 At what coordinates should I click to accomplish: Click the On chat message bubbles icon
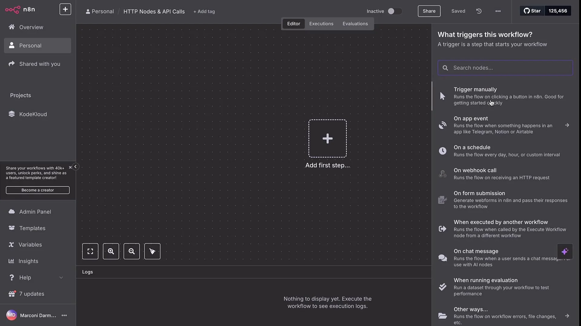(x=442, y=257)
